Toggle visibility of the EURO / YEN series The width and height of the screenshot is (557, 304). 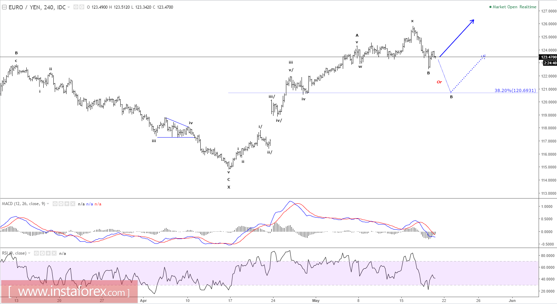tap(76, 7)
